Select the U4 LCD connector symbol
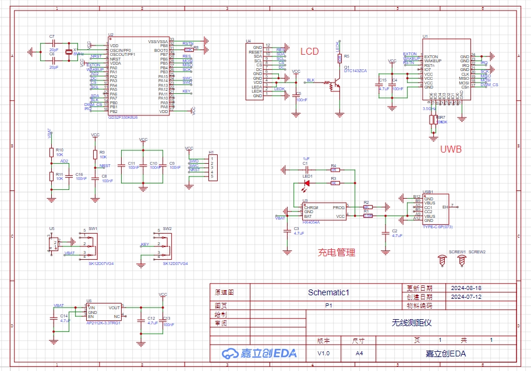 pos(254,72)
